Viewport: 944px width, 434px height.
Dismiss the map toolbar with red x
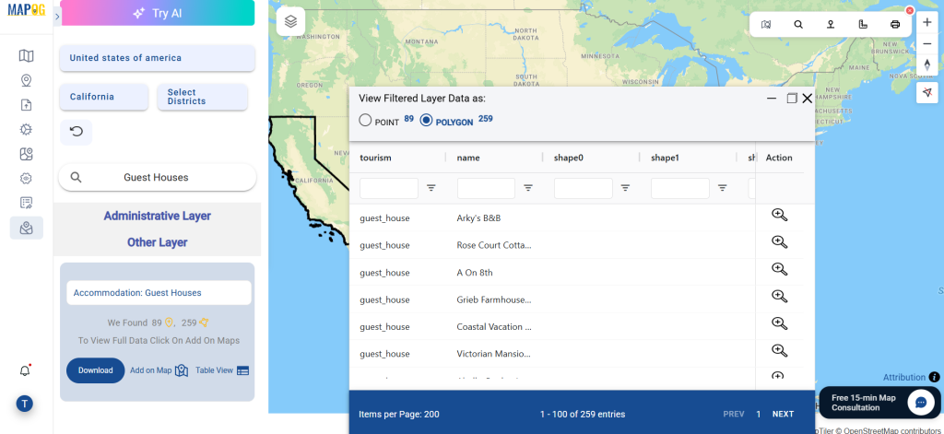910,10
